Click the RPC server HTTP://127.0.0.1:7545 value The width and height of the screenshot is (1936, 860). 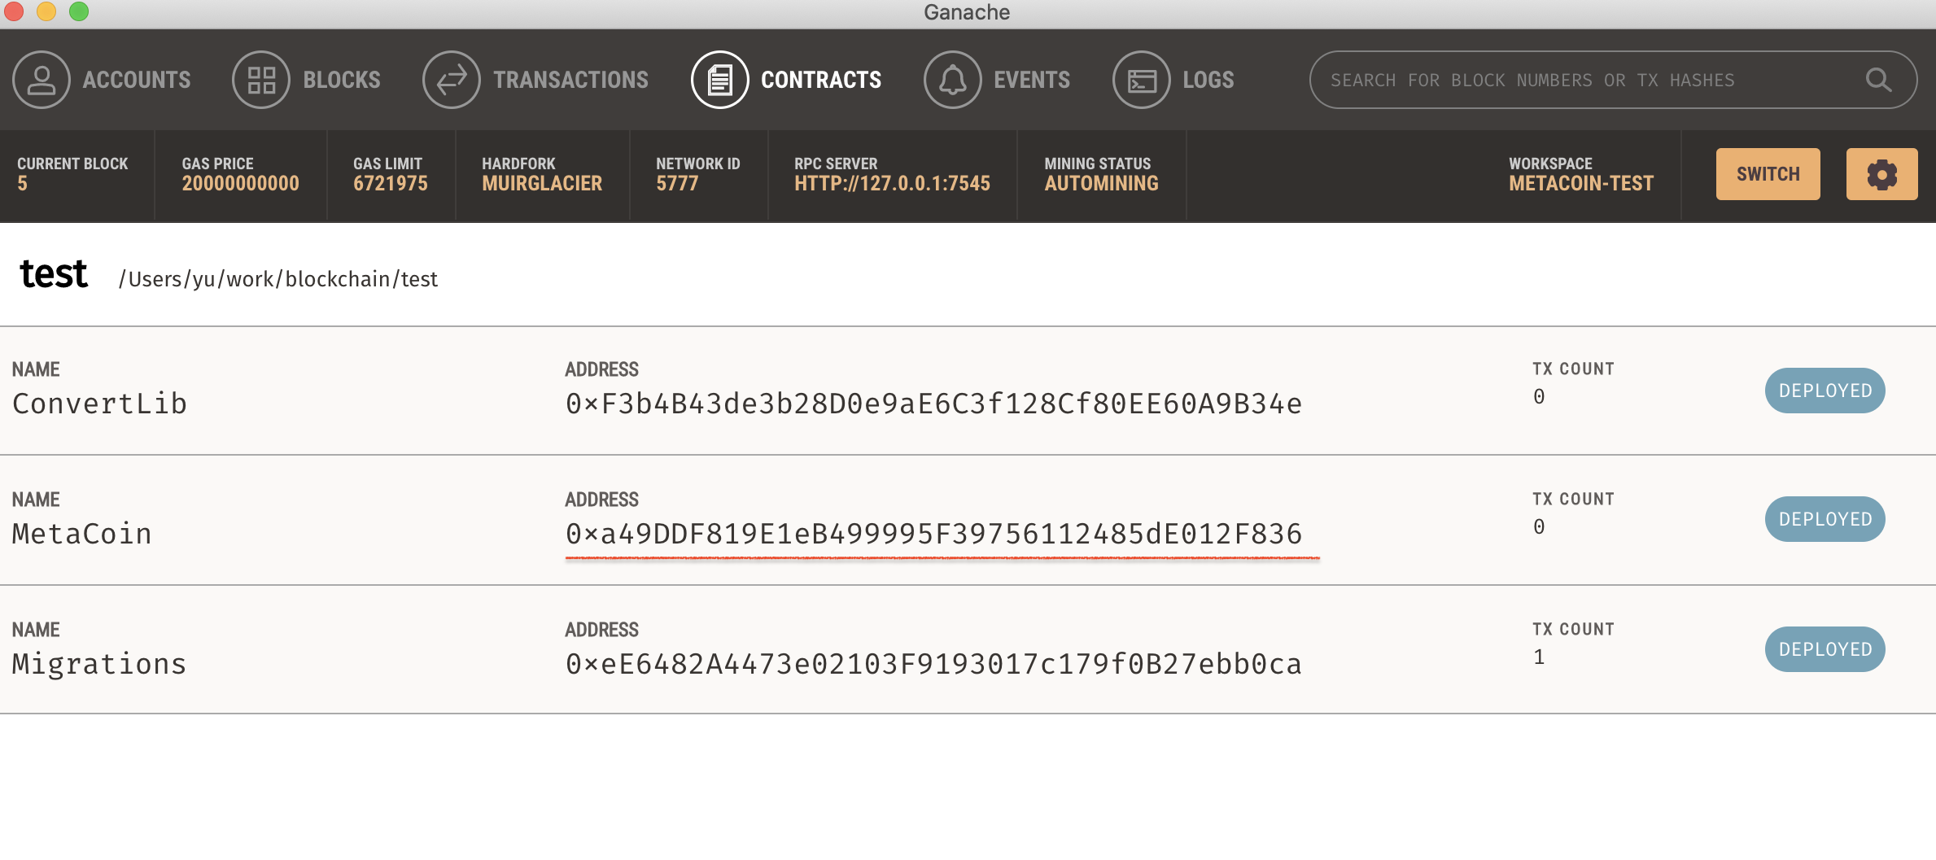point(893,184)
